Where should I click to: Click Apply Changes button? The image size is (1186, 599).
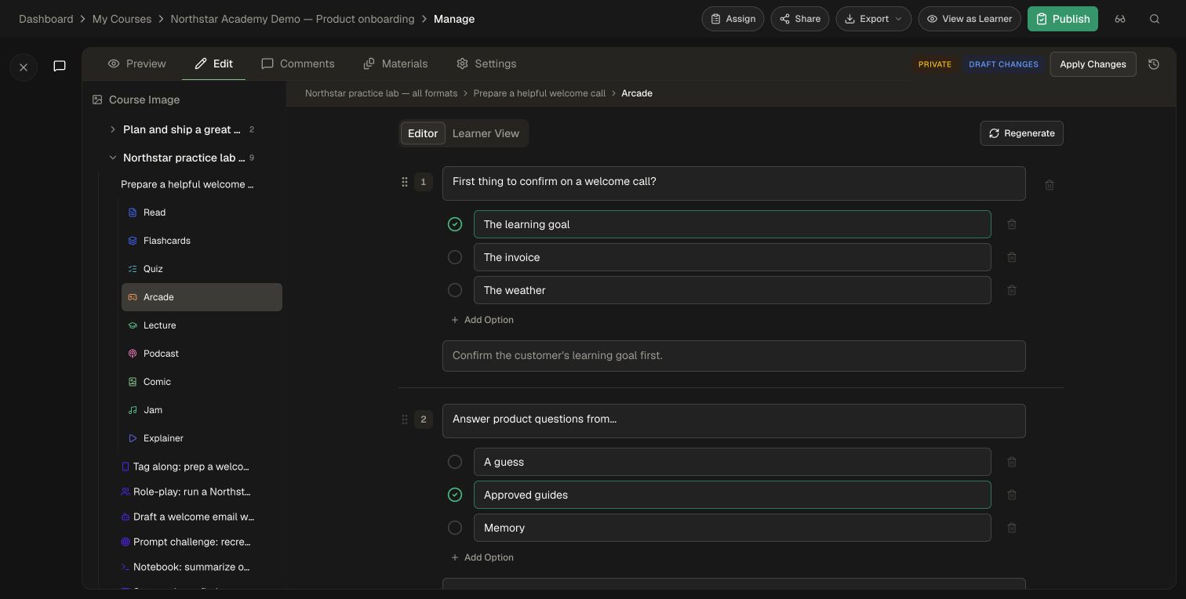click(1093, 64)
